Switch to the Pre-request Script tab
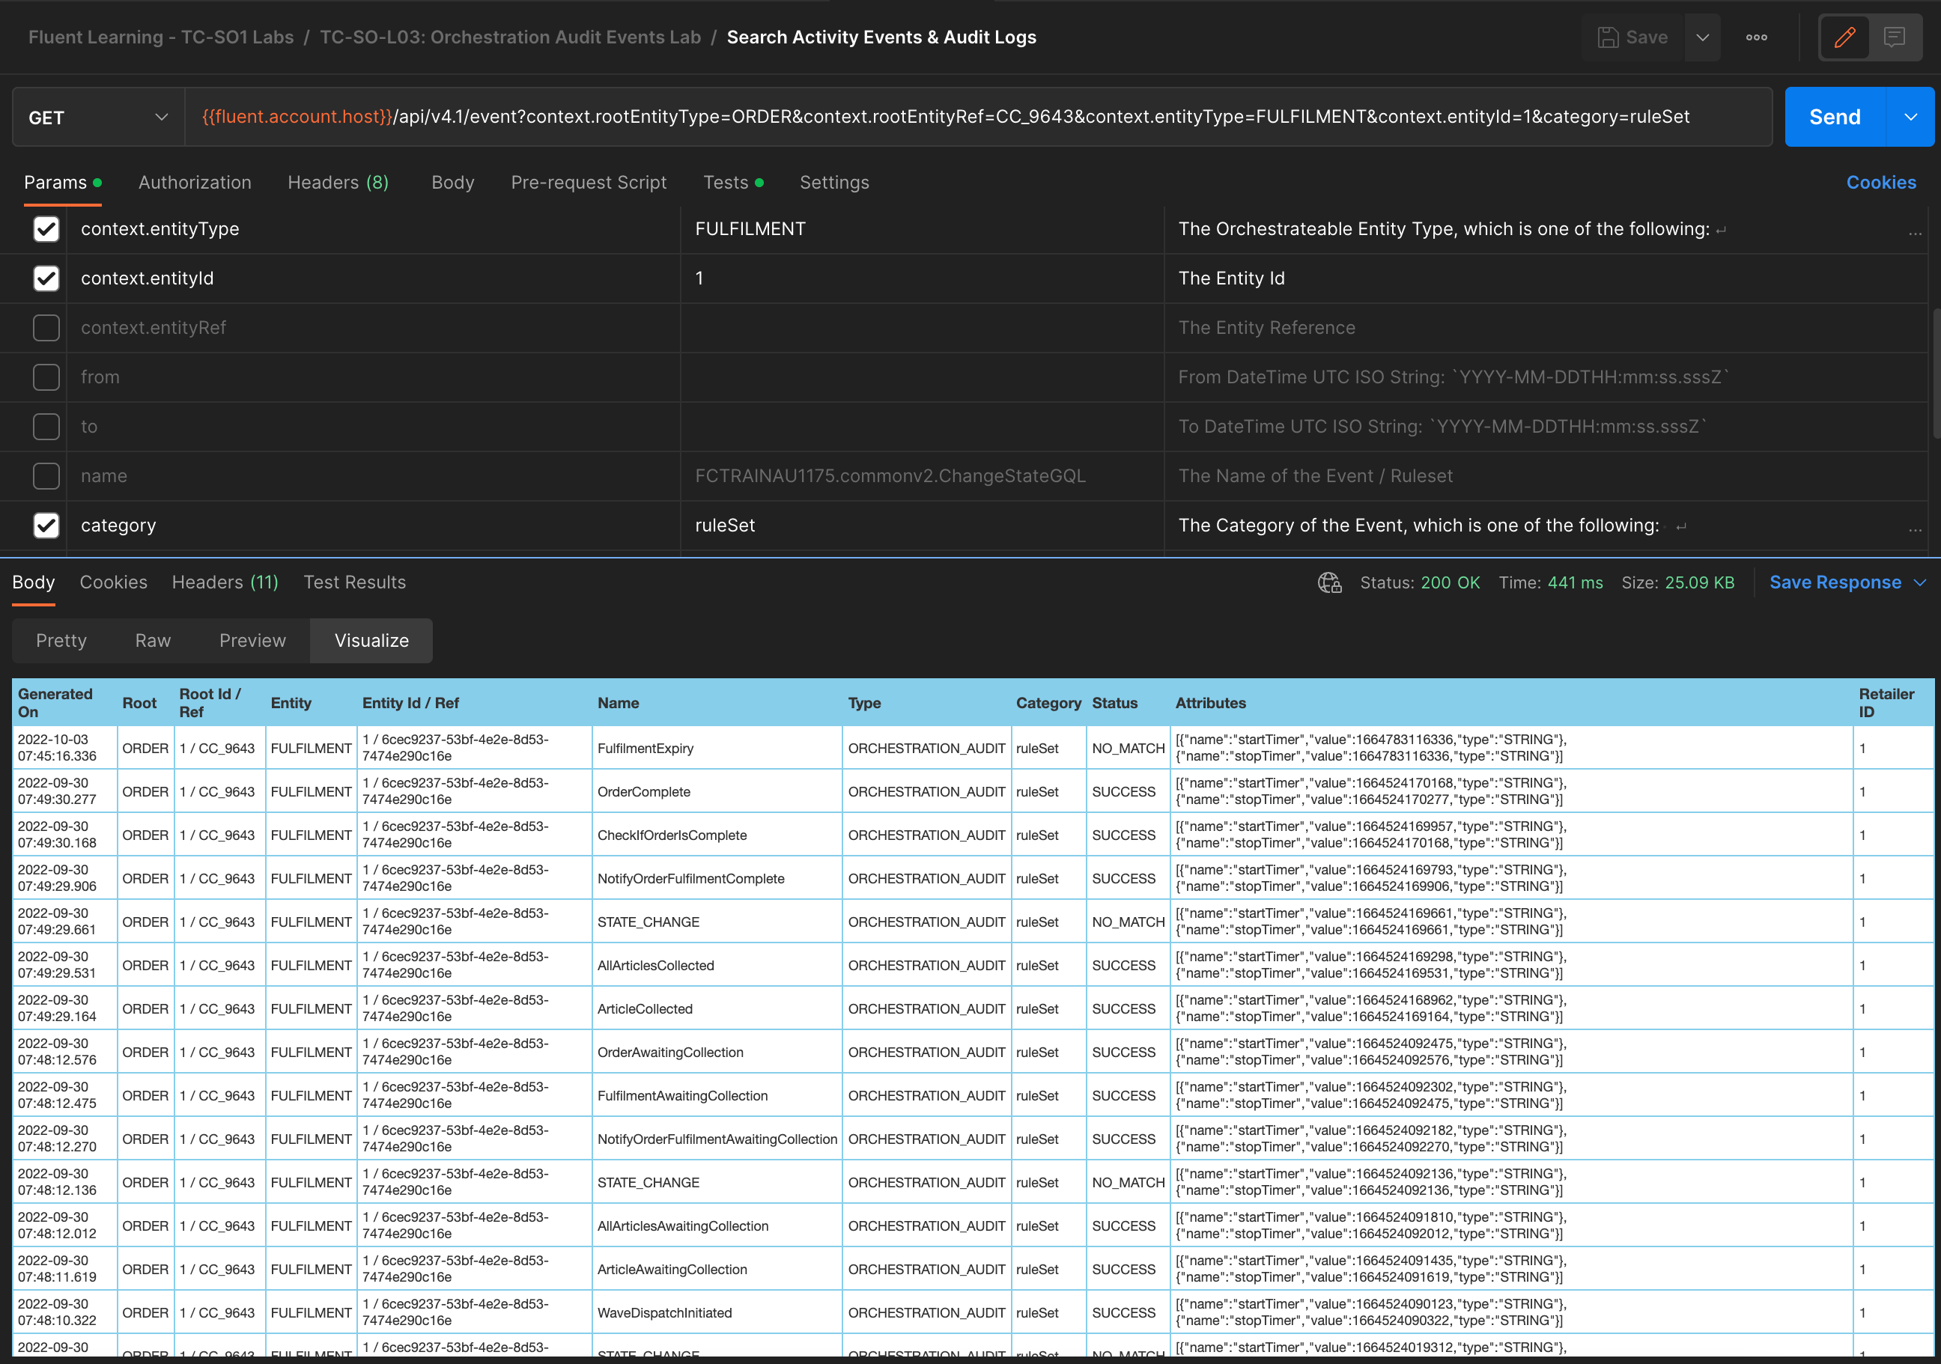The height and width of the screenshot is (1364, 1941). [x=589, y=183]
